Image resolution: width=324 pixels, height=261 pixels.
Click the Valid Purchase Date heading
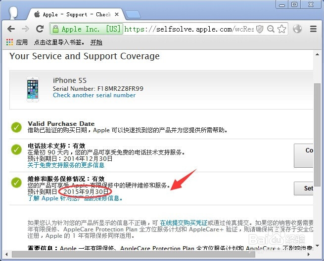61,124
